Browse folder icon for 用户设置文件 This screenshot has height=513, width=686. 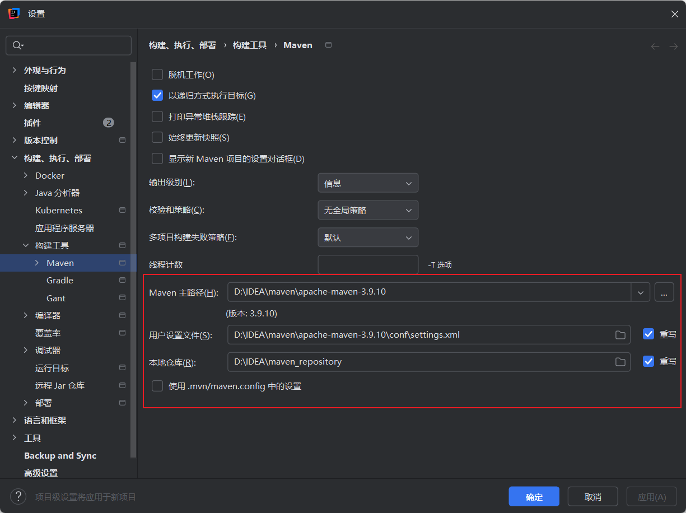click(620, 335)
